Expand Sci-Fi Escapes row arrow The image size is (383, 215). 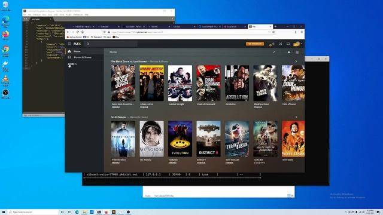coord(296,117)
